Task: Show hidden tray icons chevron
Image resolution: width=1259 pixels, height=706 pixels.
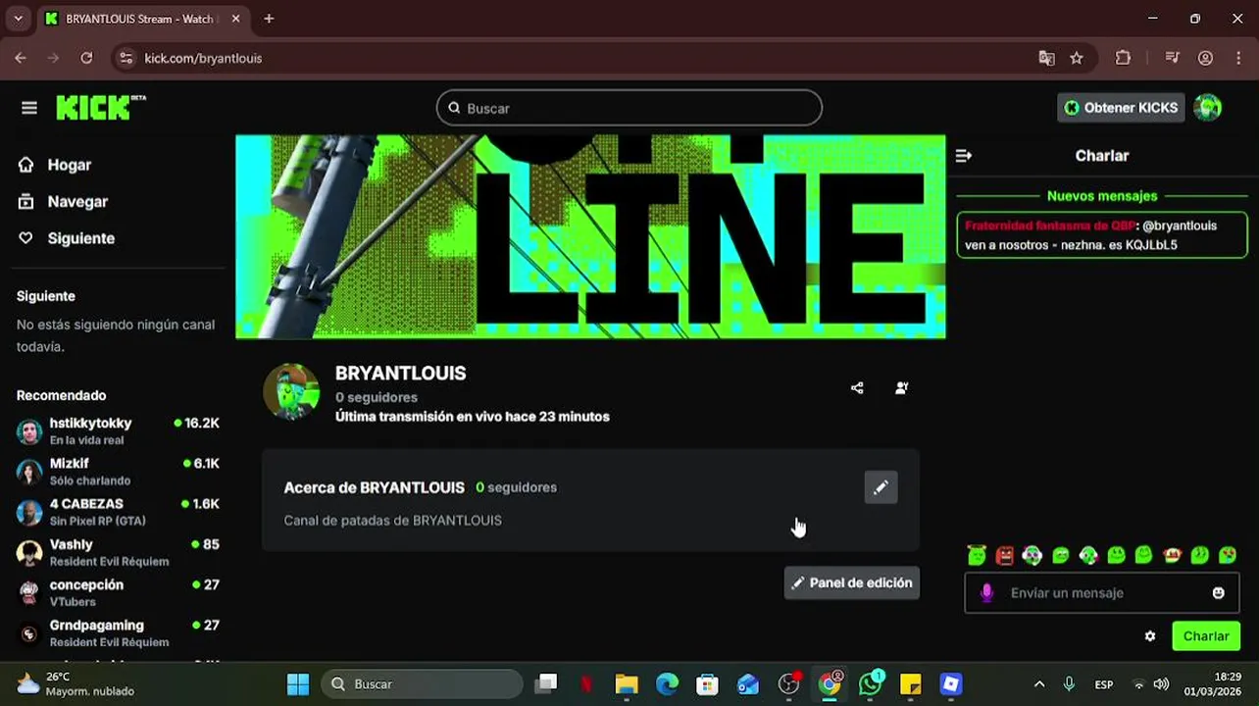Action: pyautogui.click(x=1039, y=683)
